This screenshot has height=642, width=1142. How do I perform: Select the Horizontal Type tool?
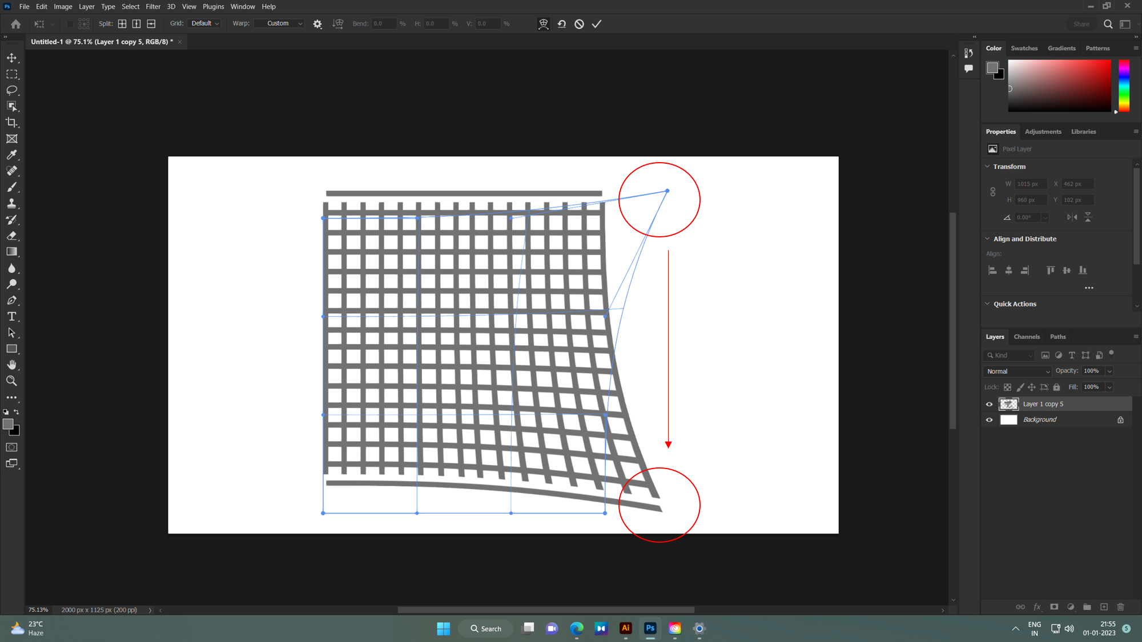click(x=11, y=316)
